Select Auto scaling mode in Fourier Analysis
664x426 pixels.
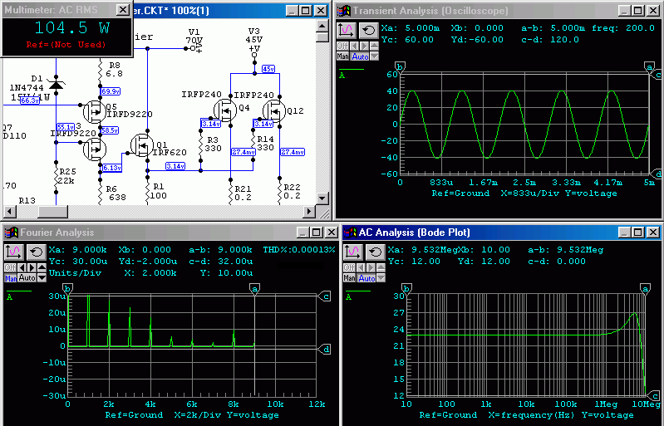click(27, 278)
